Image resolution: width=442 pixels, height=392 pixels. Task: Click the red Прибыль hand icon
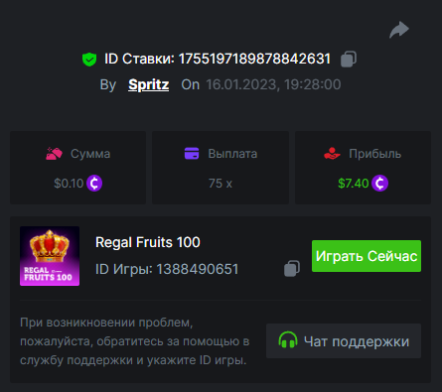coord(332,154)
